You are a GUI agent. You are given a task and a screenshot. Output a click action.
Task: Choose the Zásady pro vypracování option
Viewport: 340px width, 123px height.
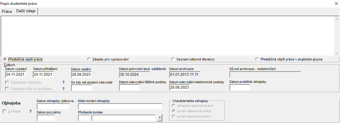(x=89, y=59)
